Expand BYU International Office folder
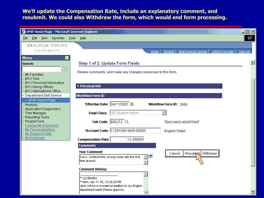This screenshot has height=198, width=264. (x=23, y=91)
